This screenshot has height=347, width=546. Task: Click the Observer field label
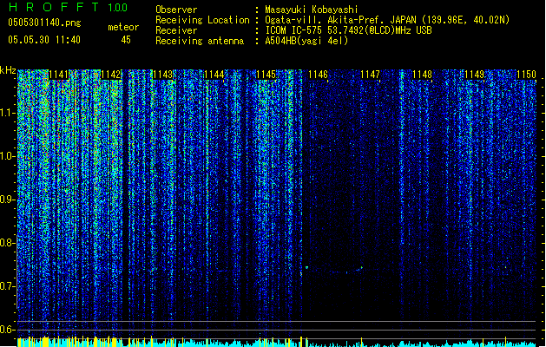click(176, 10)
